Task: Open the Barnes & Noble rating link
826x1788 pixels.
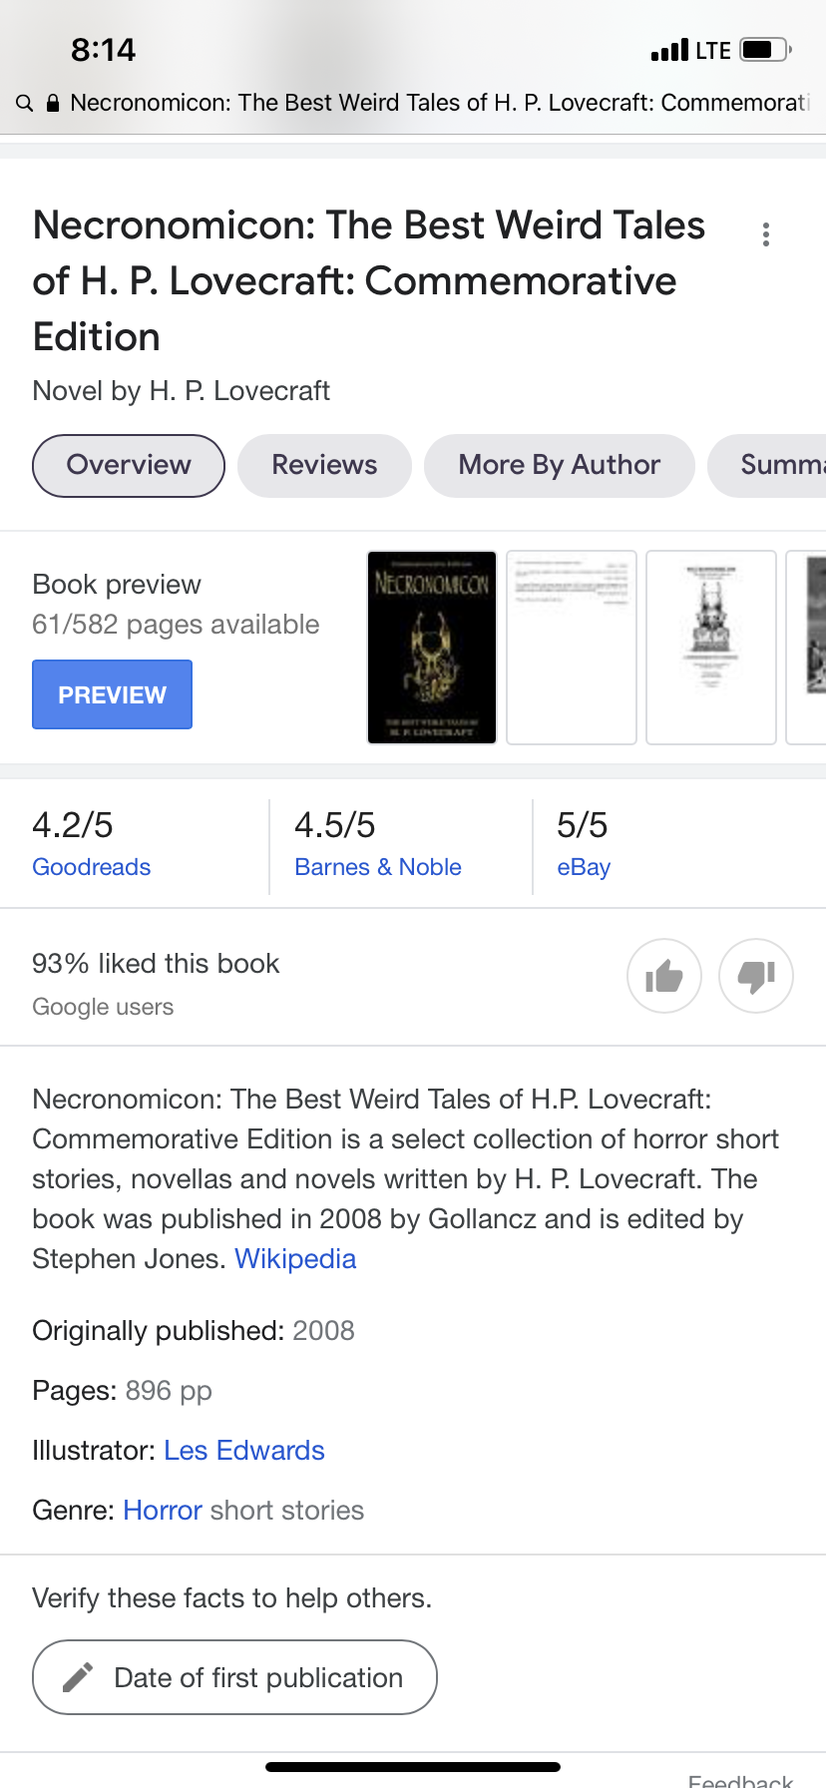Action: pyautogui.click(x=378, y=867)
